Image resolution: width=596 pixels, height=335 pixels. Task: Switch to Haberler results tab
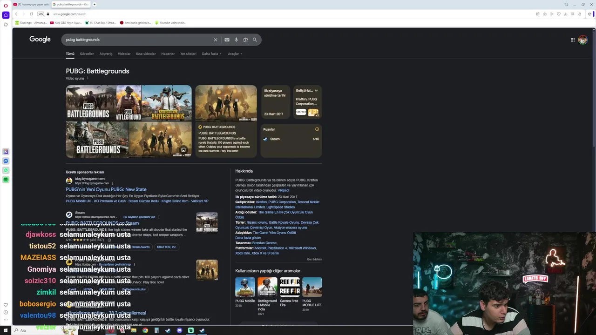[x=168, y=54]
